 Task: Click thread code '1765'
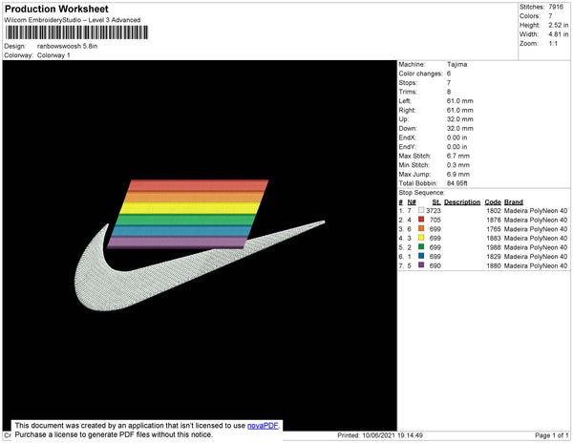point(494,229)
